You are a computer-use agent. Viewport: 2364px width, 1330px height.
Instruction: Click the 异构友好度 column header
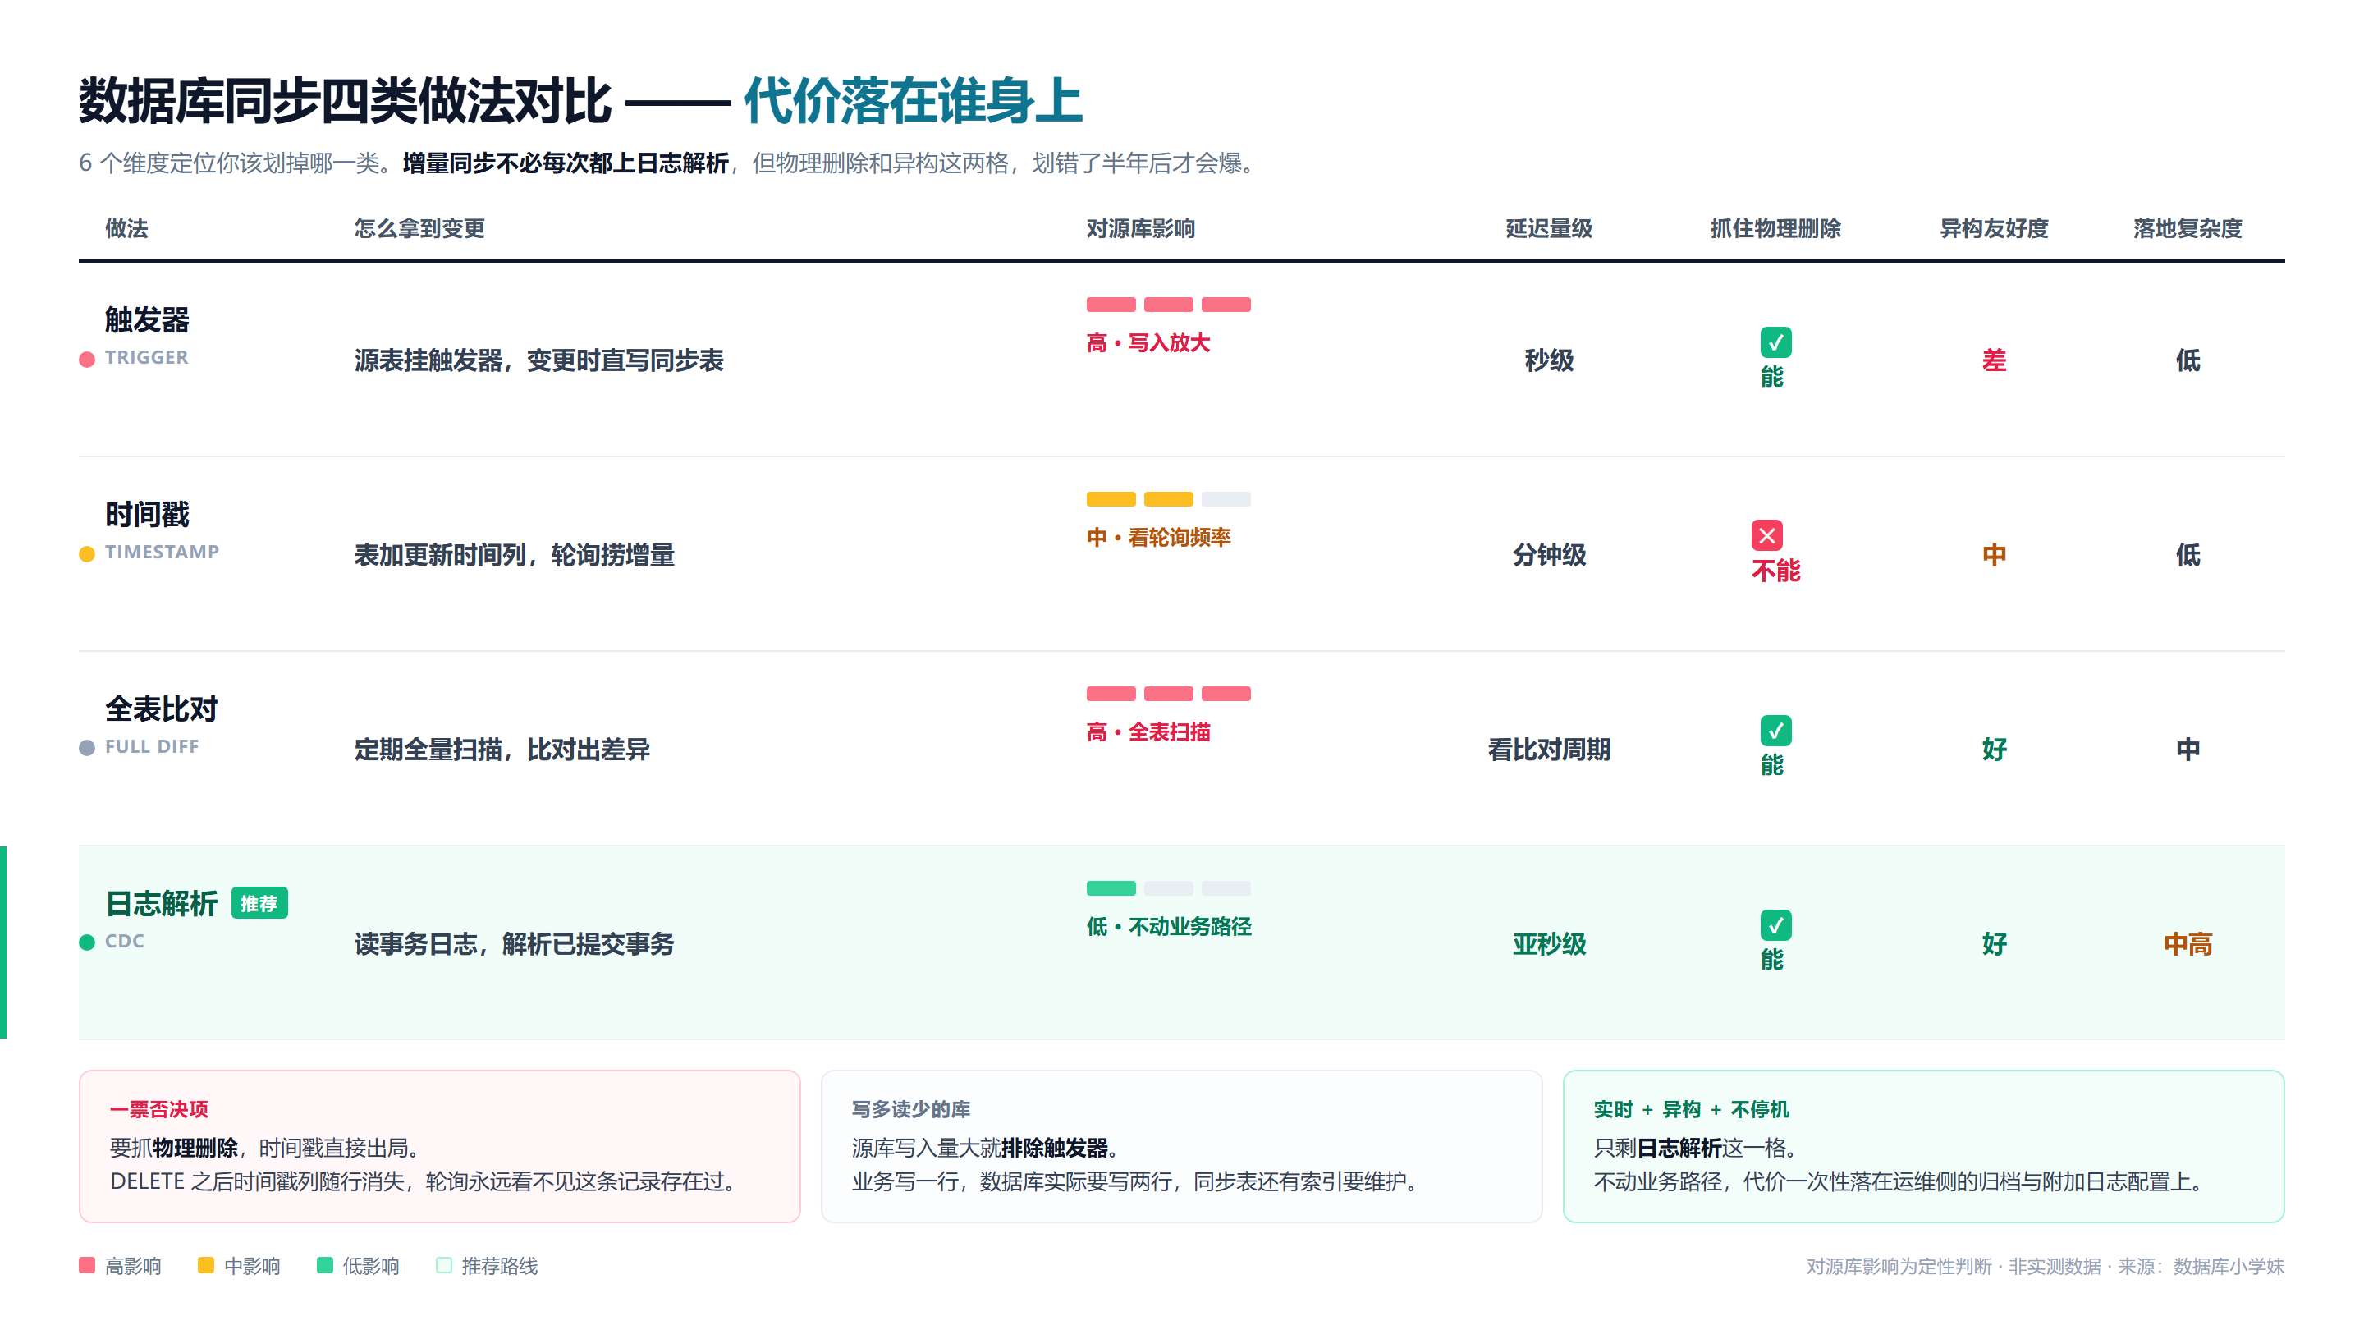pyautogui.click(x=1994, y=228)
